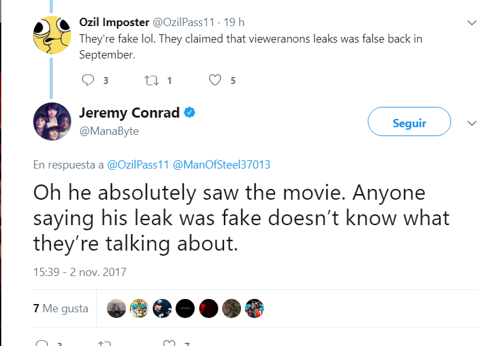This screenshot has height=346, width=502.
Task: Expand options chevron on Ozil Imposter's tweet
Action: (x=472, y=23)
